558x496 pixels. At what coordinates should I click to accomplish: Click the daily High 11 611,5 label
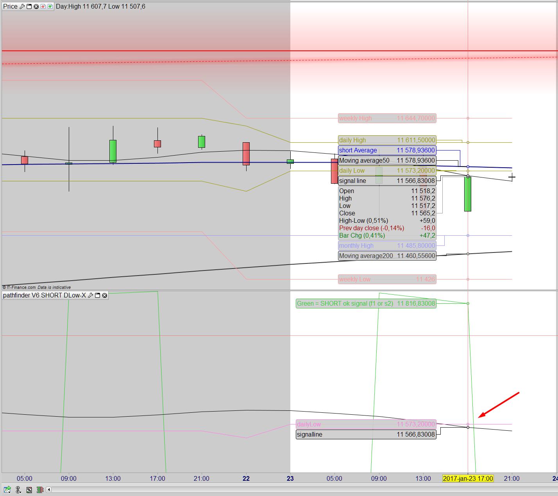387,140
